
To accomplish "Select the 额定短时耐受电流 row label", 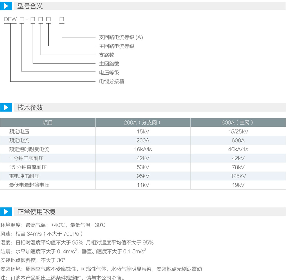I will pyautogui.click(x=29, y=149).
